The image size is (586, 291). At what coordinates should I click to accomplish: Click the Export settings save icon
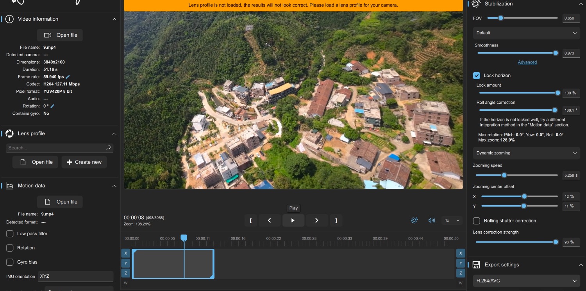coord(476,265)
